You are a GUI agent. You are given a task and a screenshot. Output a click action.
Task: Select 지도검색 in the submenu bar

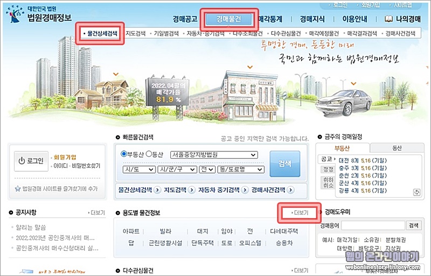[x=135, y=33]
